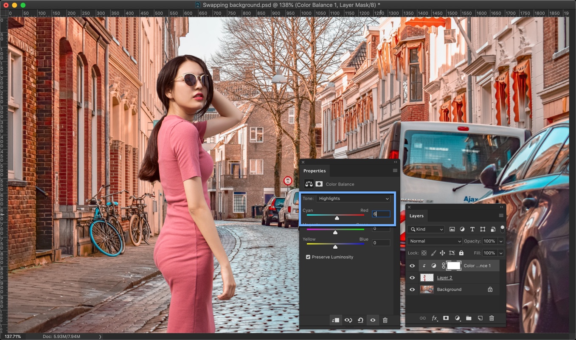Hide the Background layer
Screen dimensions: 576x340
click(x=412, y=289)
